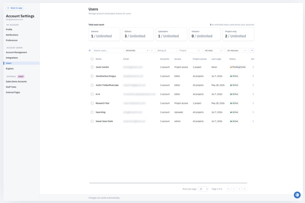Select the m m row checkbox
This screenshot has height=203, width=305.
click(x=92, y=94)
